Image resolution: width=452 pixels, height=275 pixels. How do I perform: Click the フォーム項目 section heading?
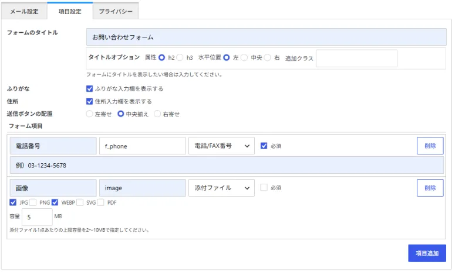click(25, 126)
